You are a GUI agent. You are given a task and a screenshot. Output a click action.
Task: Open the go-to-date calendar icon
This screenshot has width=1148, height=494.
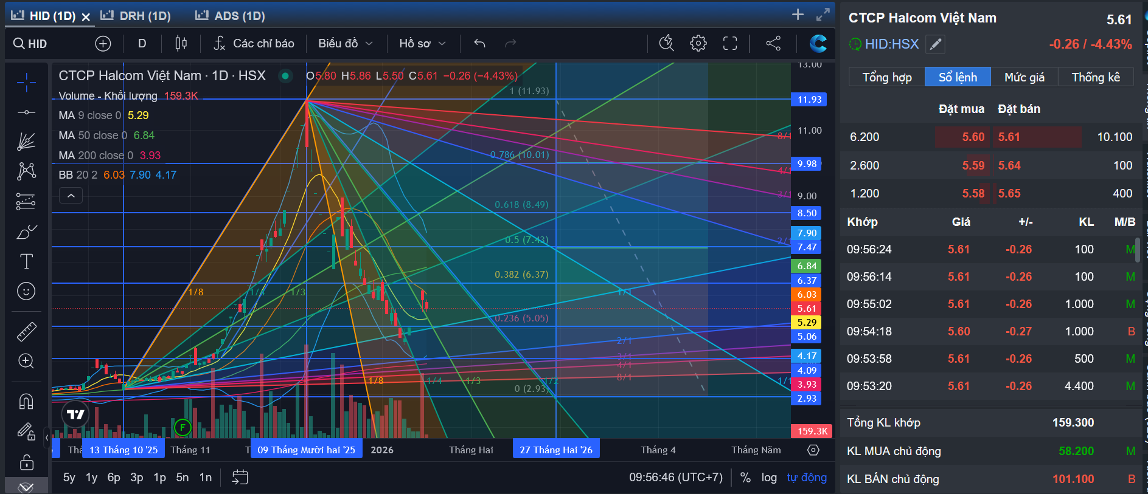tap(240, 477)
